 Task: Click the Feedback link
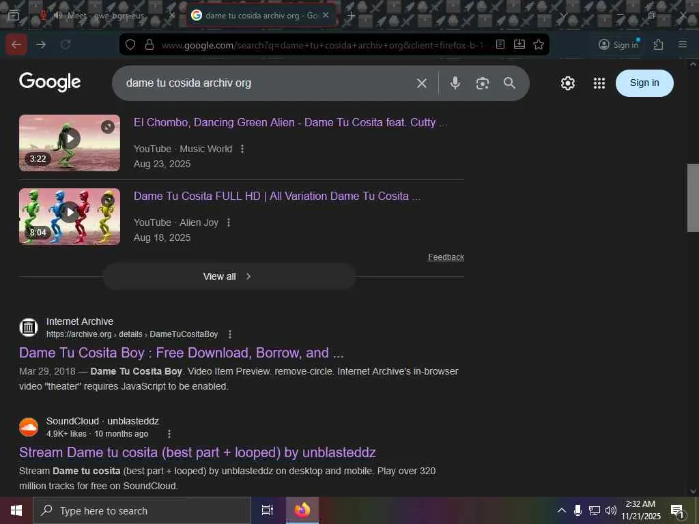pos(446,257)
